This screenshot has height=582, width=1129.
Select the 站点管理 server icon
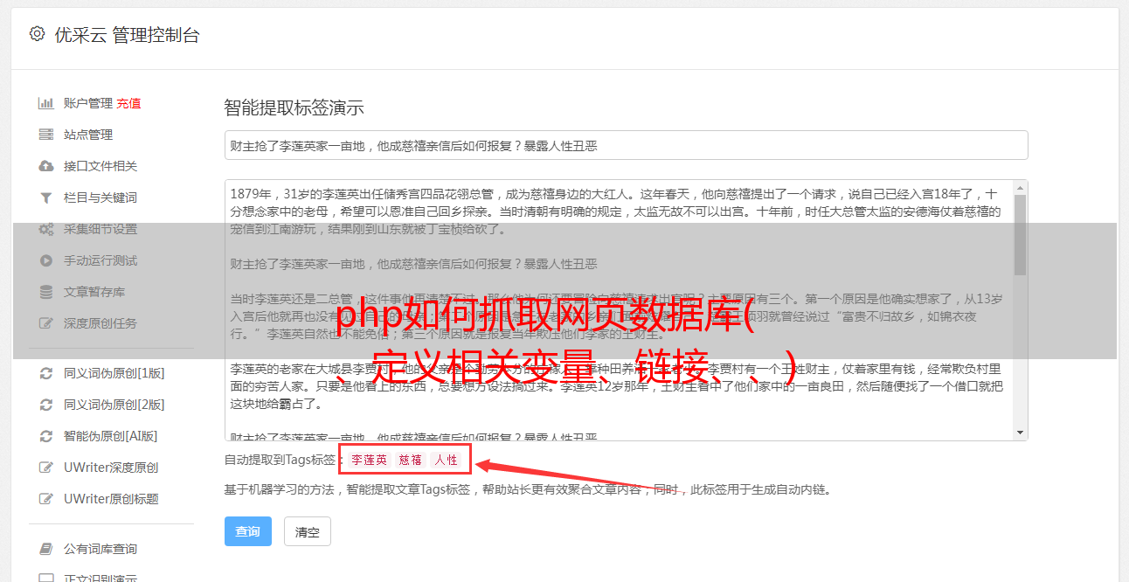46,135
